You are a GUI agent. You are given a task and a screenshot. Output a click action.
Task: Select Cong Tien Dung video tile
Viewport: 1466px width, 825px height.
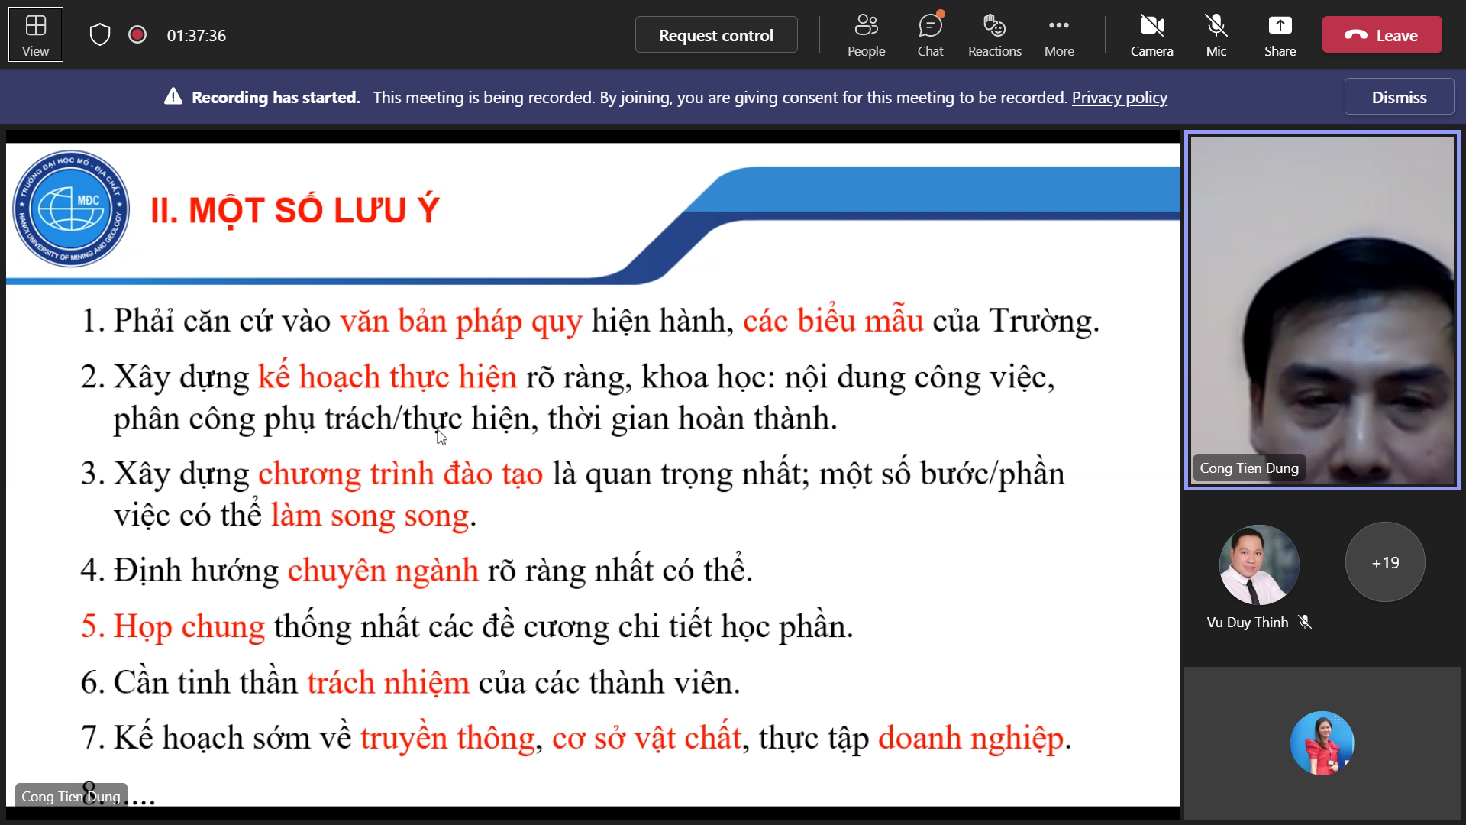(1322, 310)
